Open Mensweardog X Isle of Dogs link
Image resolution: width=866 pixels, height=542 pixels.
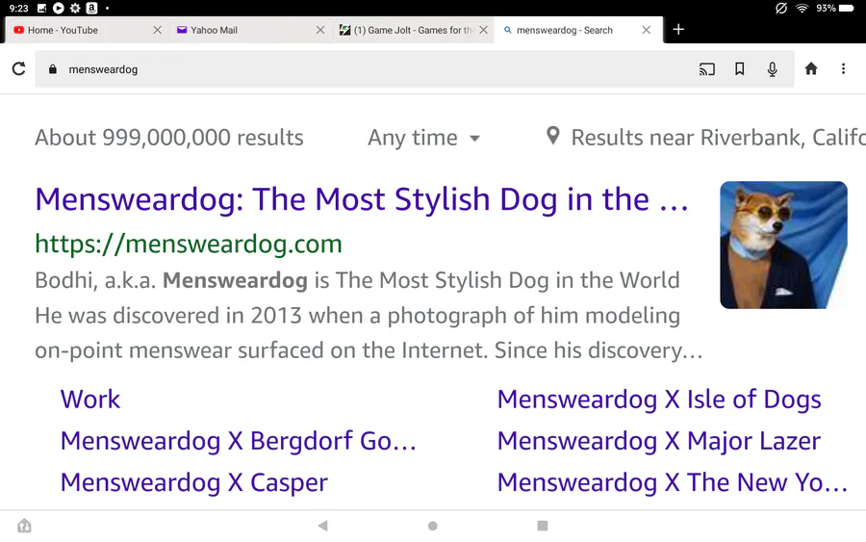pos(659,400)
